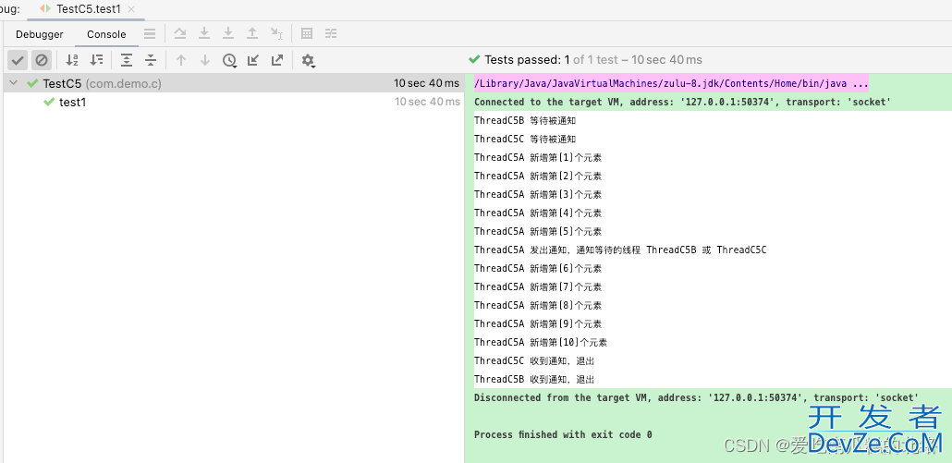This screenshot has height=463, width=952.
Task: Click 'ThreadC5A 新增第[10]个元素' line
Action: [541, 342]
